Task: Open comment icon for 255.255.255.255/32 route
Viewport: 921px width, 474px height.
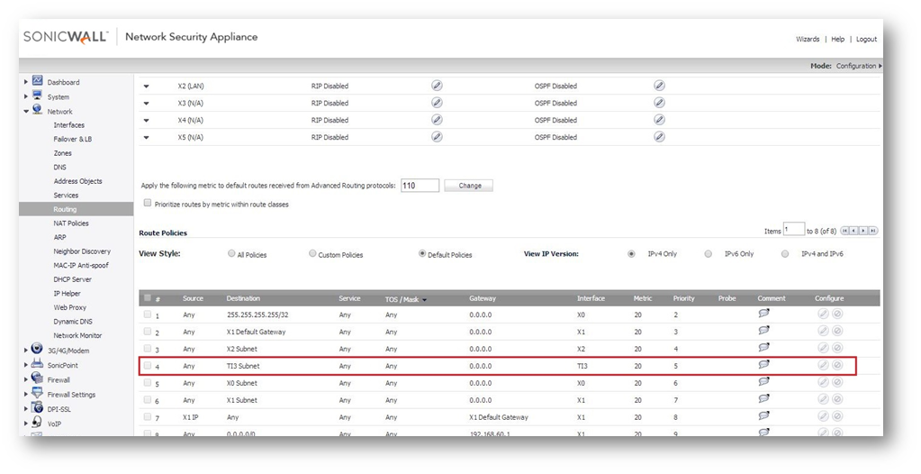Action: point(763,314)
